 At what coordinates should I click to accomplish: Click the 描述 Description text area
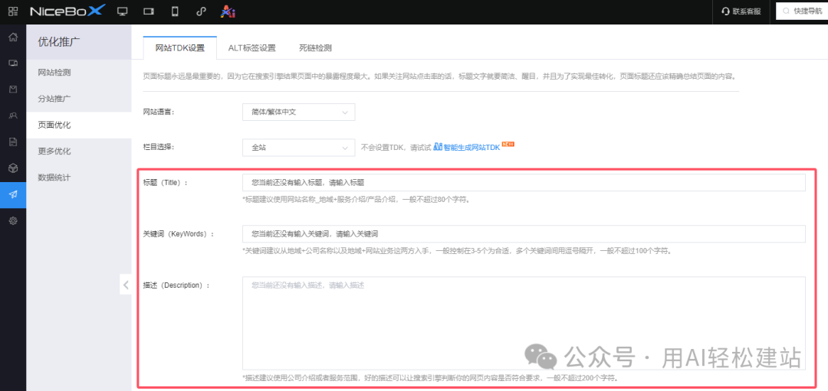pos(524,323)
